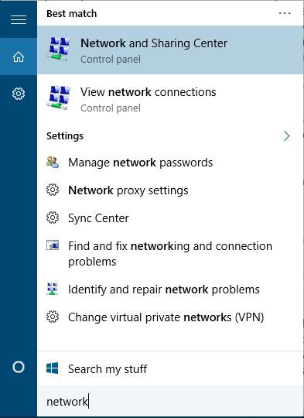
Task: Click the Manage network passwords users icon
Action: [53, 162]
